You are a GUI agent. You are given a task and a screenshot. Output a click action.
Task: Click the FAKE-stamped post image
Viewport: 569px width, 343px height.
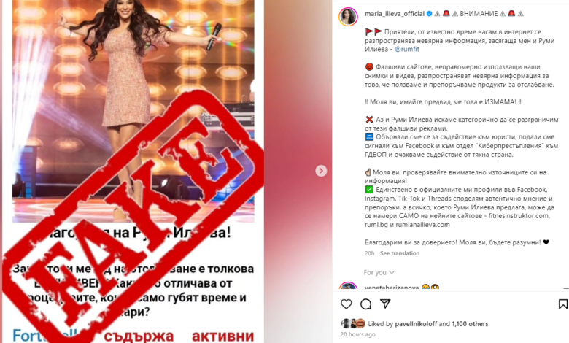(x=133, y=171)
